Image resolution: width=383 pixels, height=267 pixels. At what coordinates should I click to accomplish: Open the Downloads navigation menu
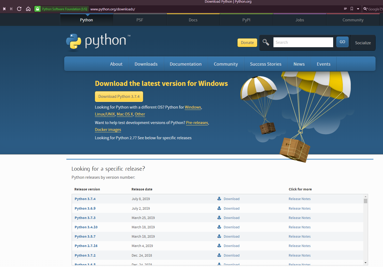pos(146,64)
